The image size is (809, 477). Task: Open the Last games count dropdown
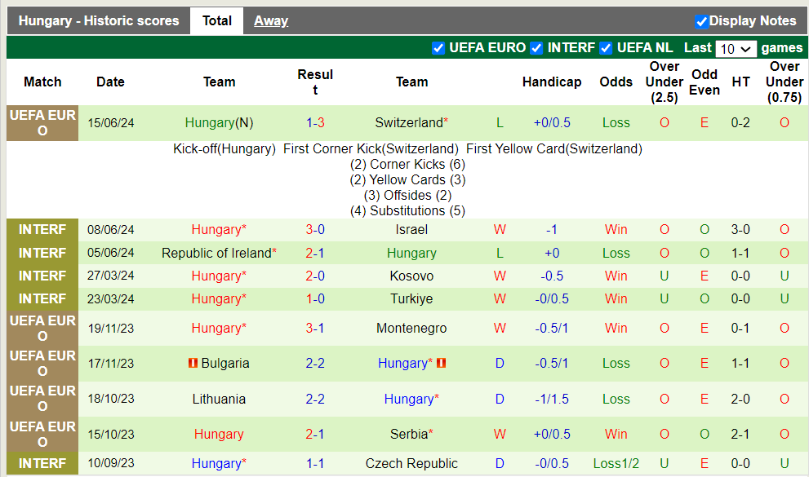coord(736,49)
